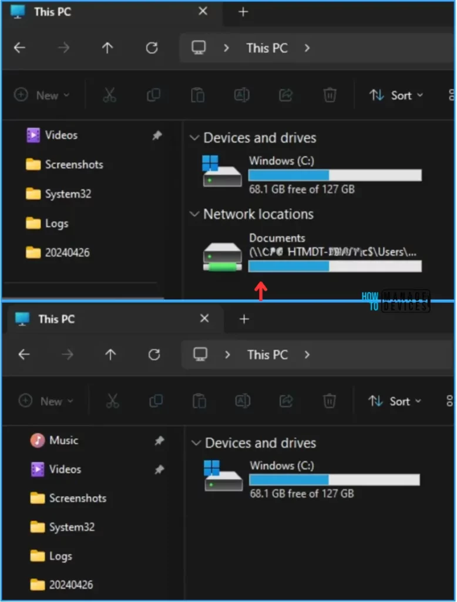Unpin Music in lower window sidebar
Image resolution: width=457 pixels, height=602 pixels.
pyautogui.click(x=159, y=440)
